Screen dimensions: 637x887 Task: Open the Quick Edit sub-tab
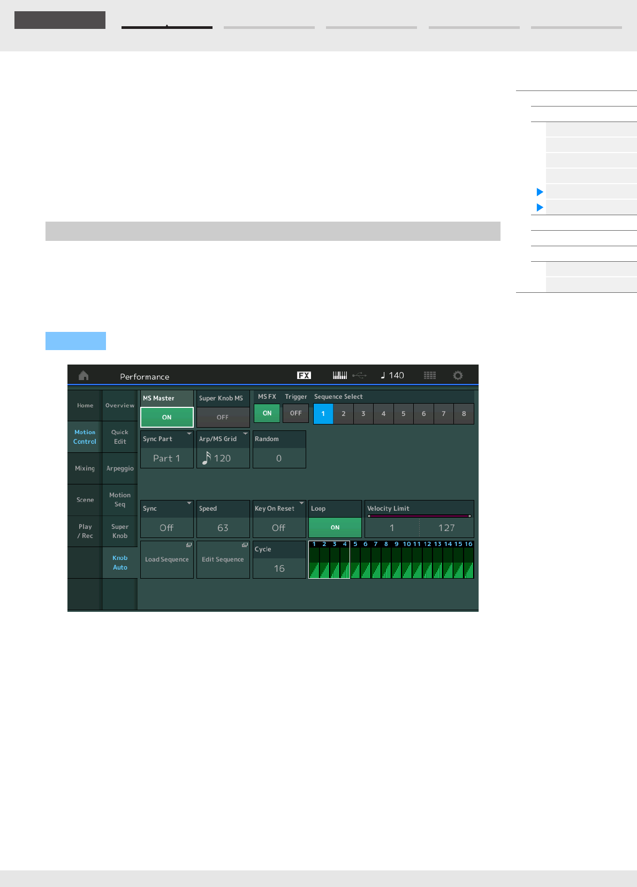(120, 437)
